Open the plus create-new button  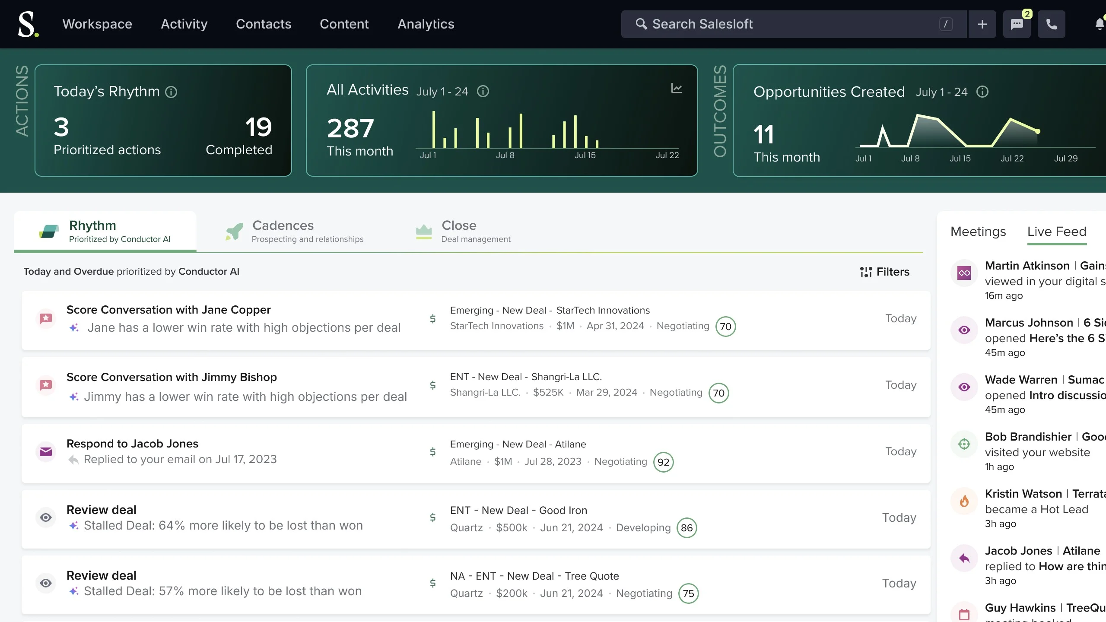[x=982, y=24]
